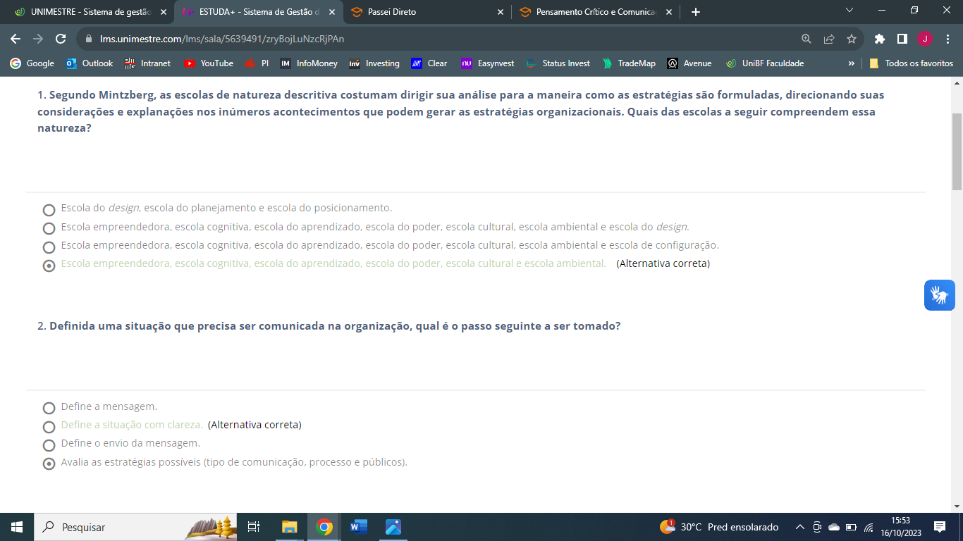The width and height of the screenshot is (963, 541).
Task: Click the page vertical scrollbar thumb
Action: click(957, 151)
